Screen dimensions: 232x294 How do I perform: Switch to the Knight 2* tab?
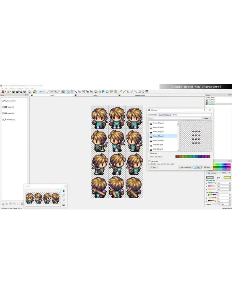[96, 95]
